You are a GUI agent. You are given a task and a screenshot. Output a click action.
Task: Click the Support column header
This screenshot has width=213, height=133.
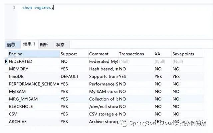click(74, 54)
